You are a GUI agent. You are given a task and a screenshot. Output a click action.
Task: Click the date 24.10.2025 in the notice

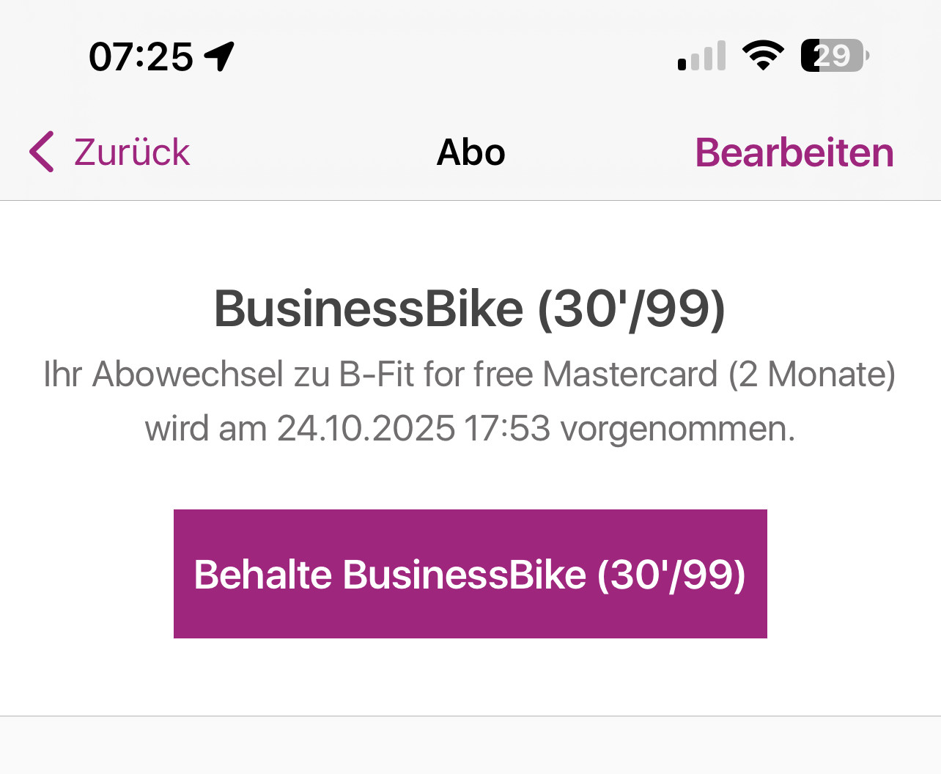(x=366, y=428)
